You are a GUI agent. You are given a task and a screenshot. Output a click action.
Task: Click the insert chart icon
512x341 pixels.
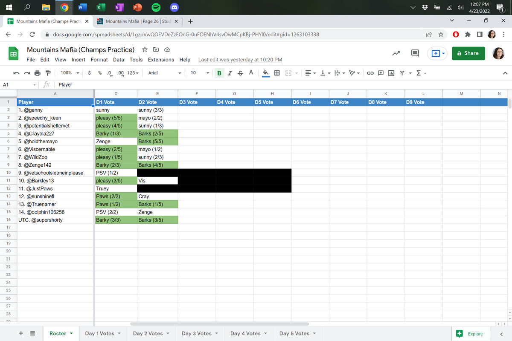tap(391, 73)
